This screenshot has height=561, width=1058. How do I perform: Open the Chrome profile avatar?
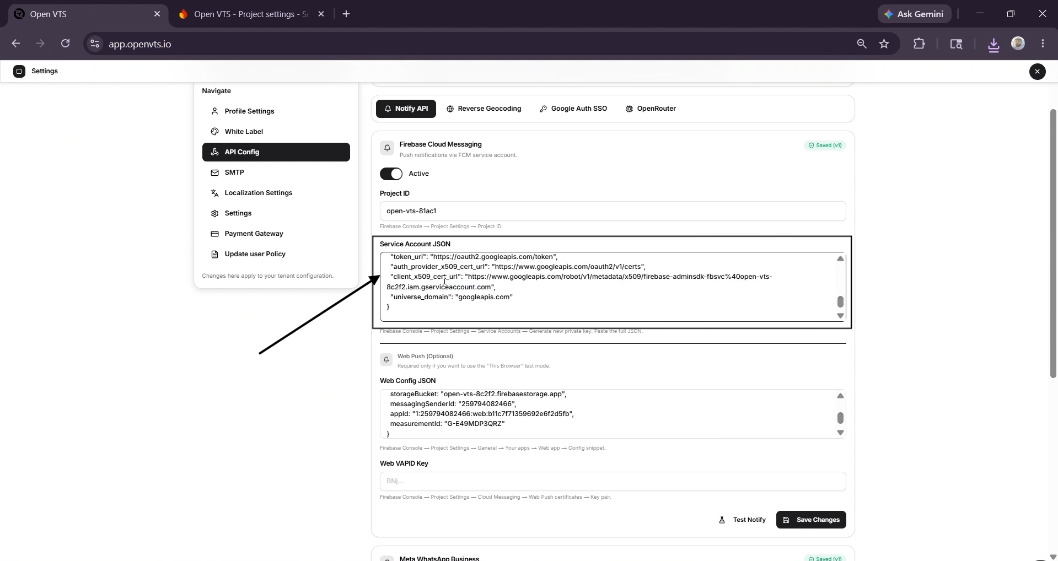pos(1018,44)
